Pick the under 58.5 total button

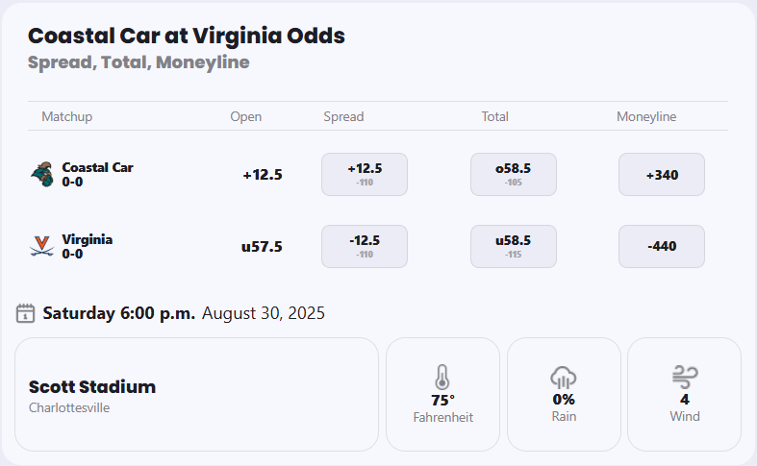(x=513, y=246)
